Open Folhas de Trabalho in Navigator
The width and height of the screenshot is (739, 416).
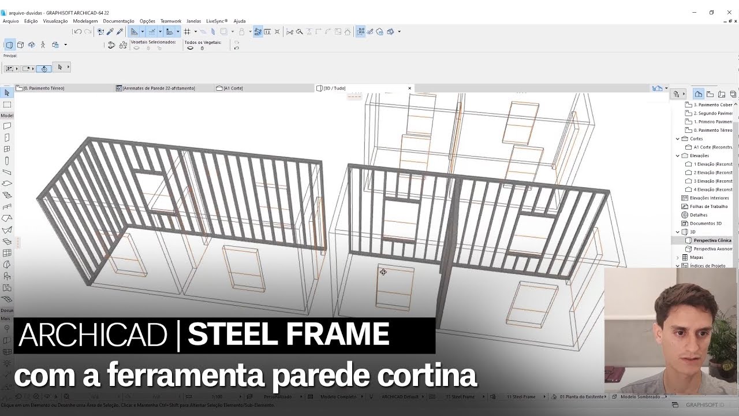[x=705, y=206]
